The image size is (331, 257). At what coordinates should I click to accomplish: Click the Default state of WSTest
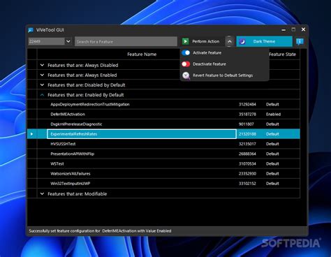click(272, 163)
